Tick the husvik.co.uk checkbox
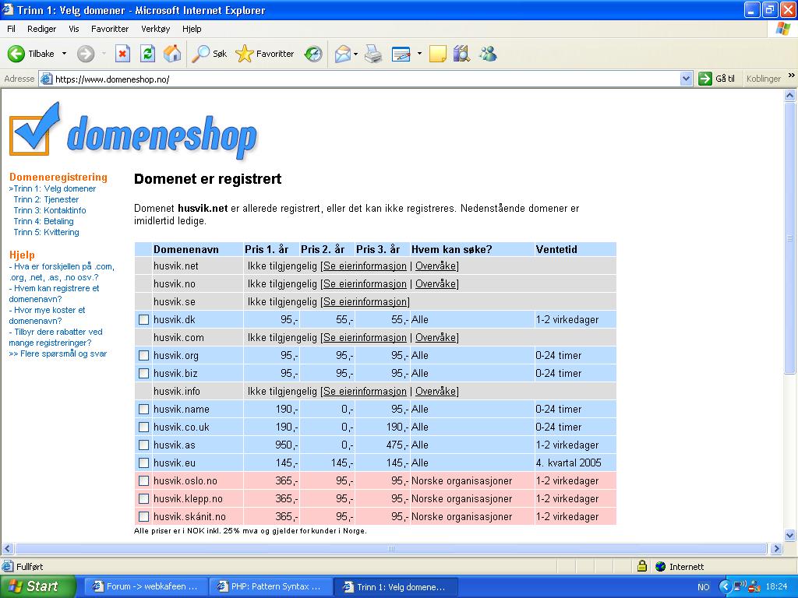 tap(144, 427)
